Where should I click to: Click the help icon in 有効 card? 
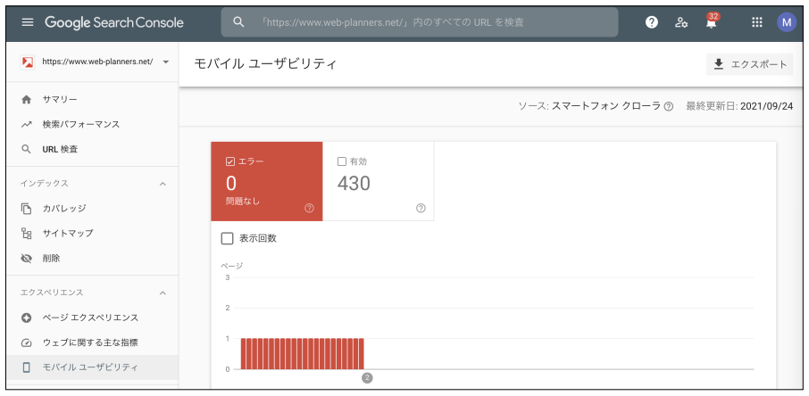[x=421, y=208]
